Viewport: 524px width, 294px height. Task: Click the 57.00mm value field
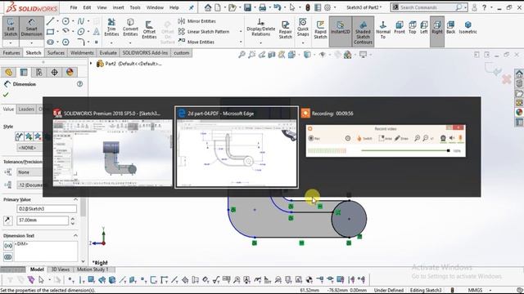point(43,220)
